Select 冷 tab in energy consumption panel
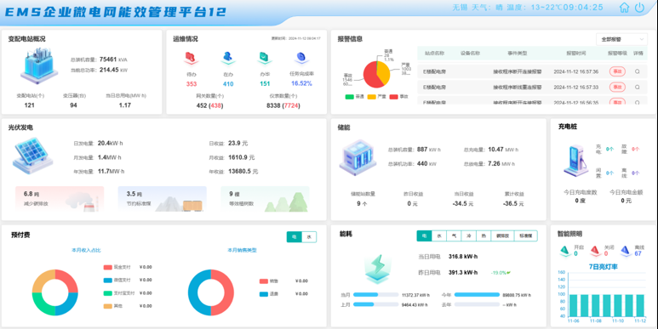The height and width of the screenshot is (329, 658). point(469,236)
